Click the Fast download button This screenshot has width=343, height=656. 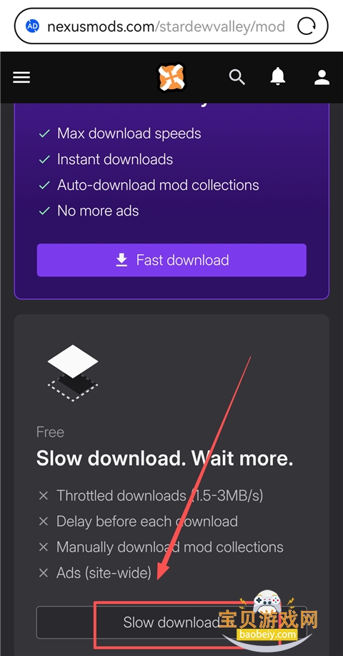tap(171, 261)
